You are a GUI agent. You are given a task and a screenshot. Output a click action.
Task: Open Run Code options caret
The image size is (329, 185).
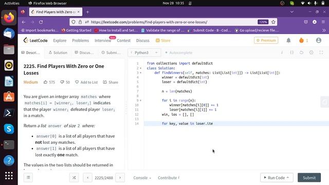pos(288,177)
